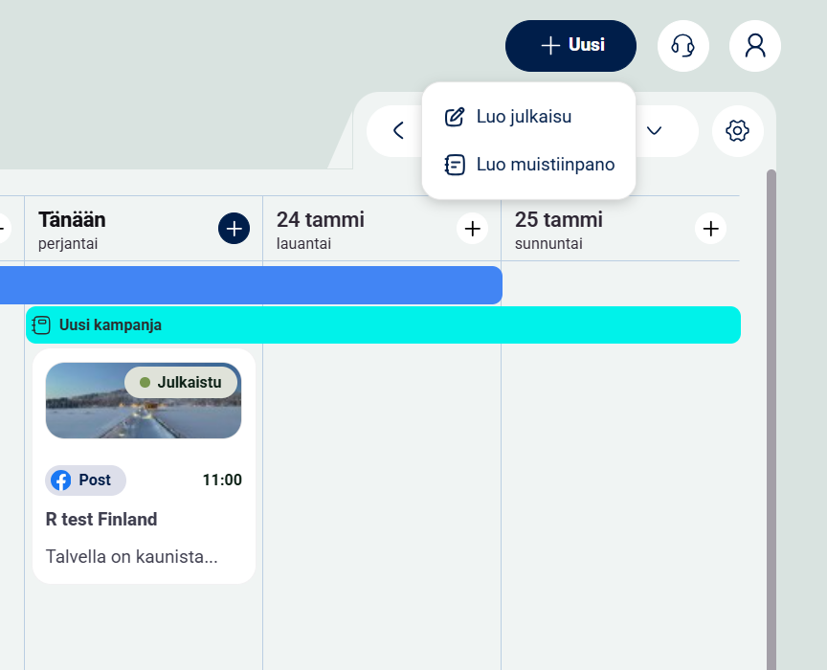This screenshot has width=827, height=670.
Task: Select Luo muistiinpano from menu
Action: (545, 165)
